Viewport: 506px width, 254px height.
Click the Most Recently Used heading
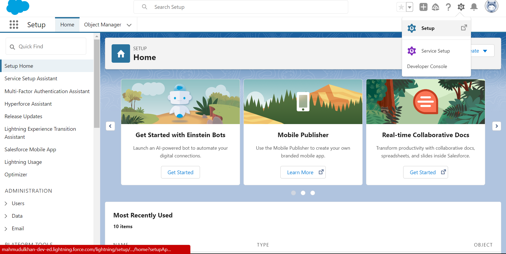[x=143, y=215]
